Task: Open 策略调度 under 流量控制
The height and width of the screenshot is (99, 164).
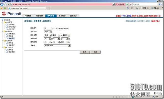Action: [x=11, y=38]
